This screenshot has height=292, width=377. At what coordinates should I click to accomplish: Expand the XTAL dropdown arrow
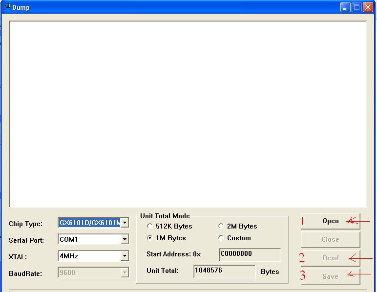pos(125,256)
